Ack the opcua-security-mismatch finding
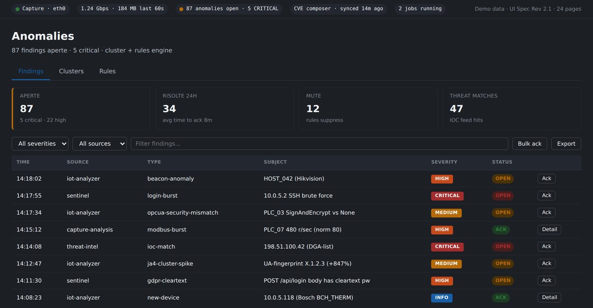Screen dimensions: 593x308 click(x=547, y=212)
